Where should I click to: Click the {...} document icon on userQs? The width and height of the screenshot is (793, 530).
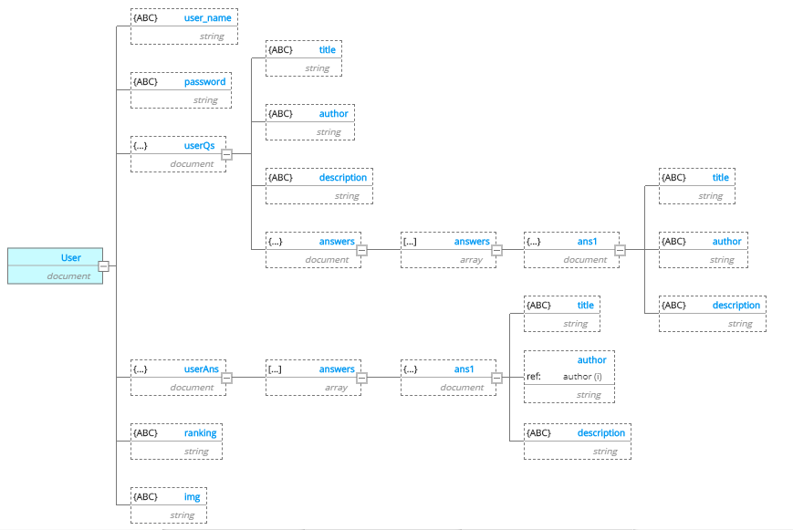141,146
